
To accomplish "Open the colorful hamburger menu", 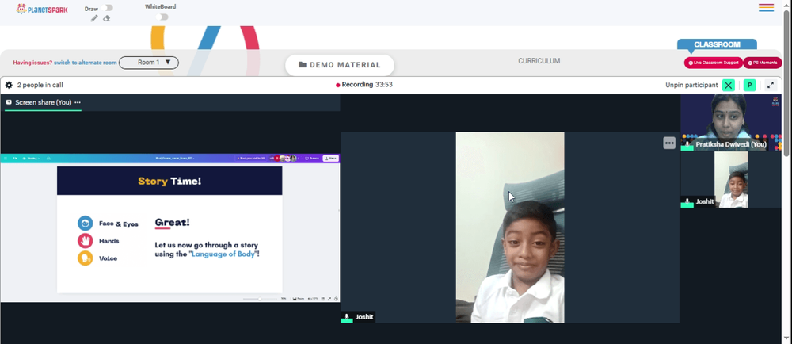I will click(x=766, y=8).
